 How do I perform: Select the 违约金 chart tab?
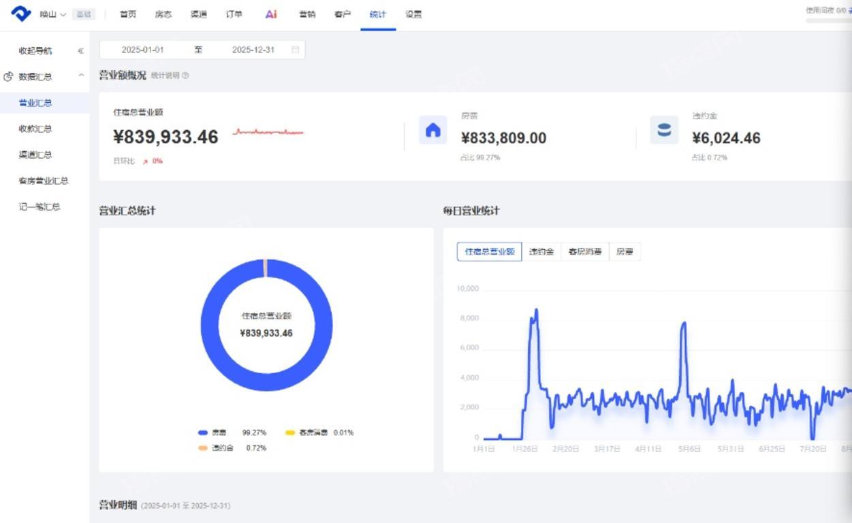(541, 251)
